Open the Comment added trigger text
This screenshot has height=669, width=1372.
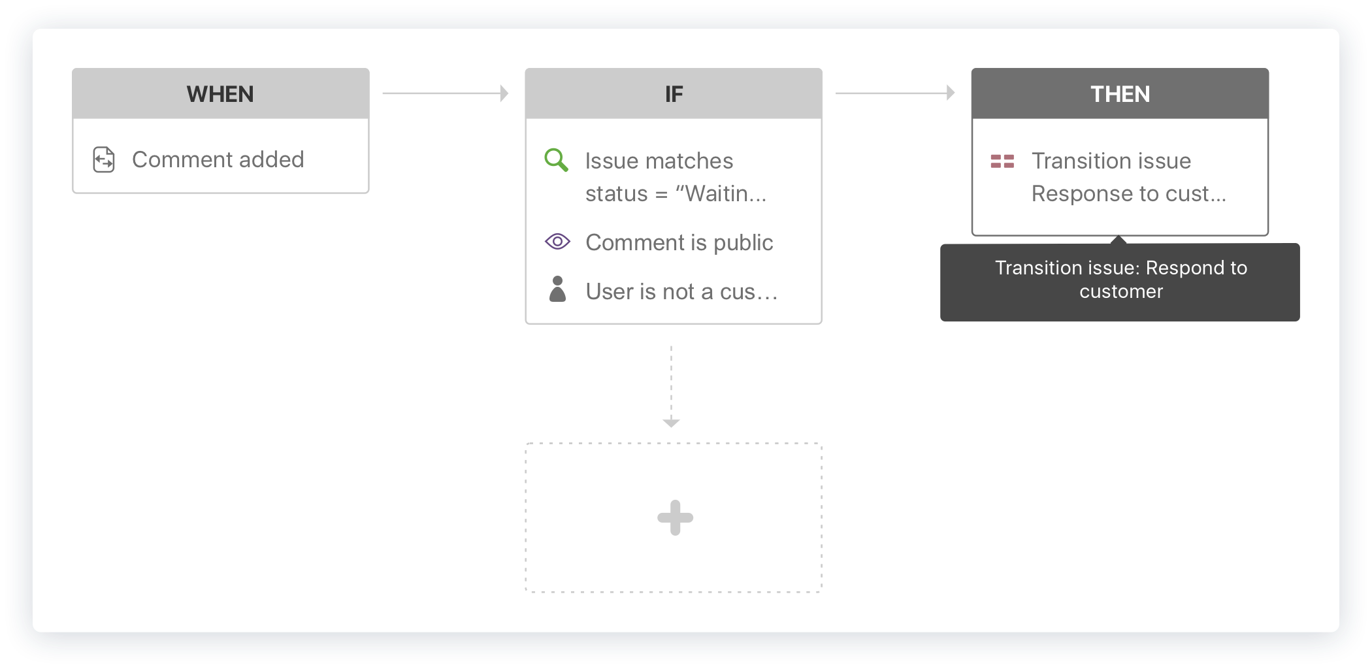218,159
